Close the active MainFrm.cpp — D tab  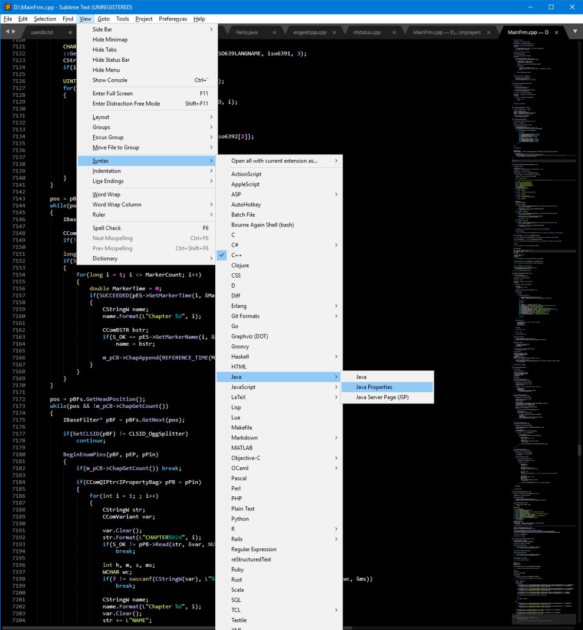pyautogui.click(x=556, y=33)
